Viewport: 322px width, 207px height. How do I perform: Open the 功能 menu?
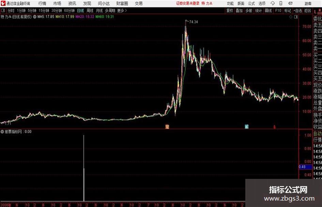(230, 3)
